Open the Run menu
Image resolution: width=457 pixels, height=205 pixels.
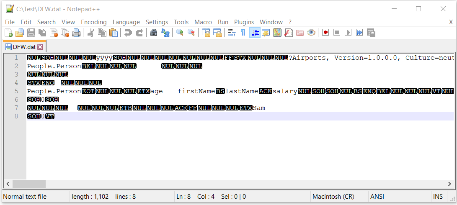223,22
